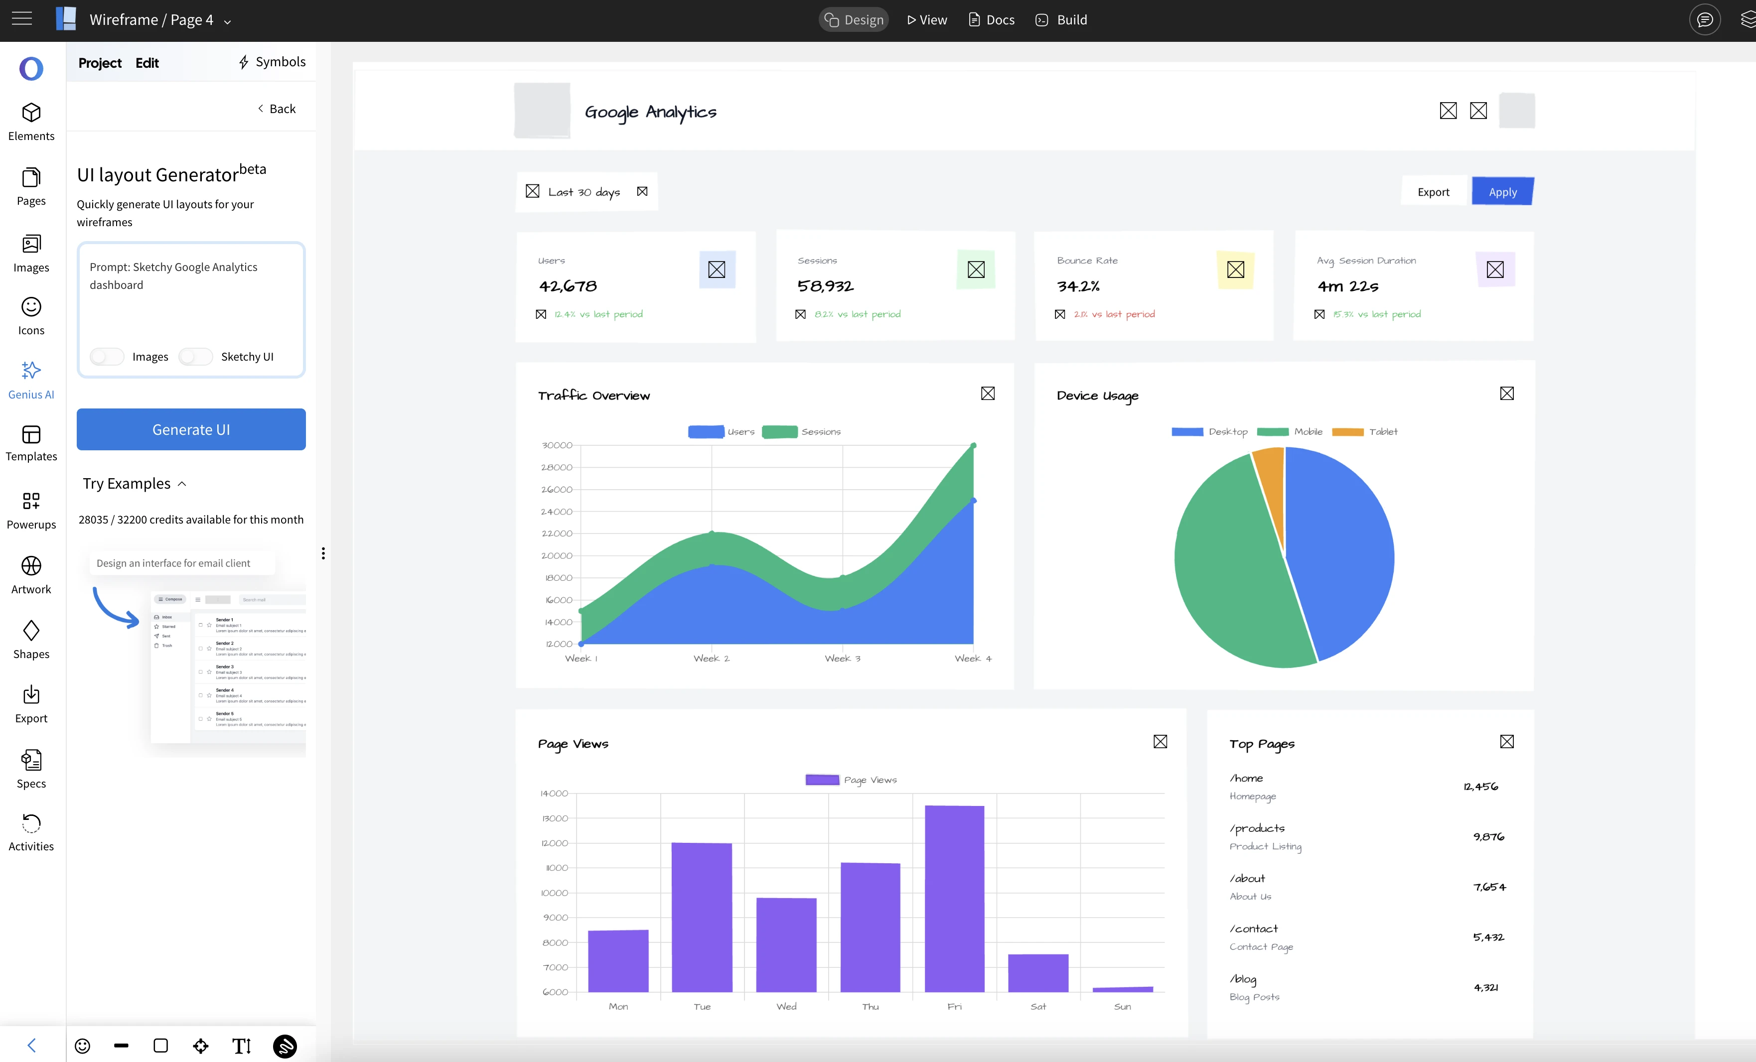1756x1062 pixels.
Task: Open Activities history icon
Action: (30, 832)
